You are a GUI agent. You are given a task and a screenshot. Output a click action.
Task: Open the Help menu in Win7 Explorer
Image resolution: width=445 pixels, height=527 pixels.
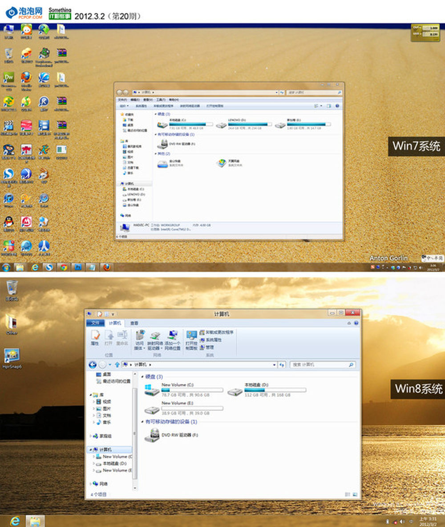[174, 100]
